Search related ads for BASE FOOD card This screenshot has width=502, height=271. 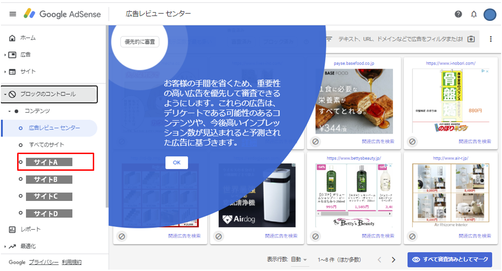click(378, 142)
